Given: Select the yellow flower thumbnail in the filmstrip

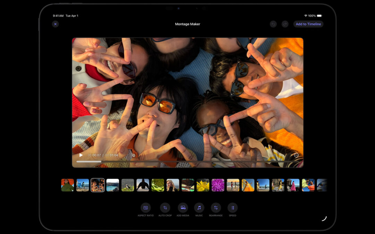Looking at the screenshot, I should click(x=203, y=185).
